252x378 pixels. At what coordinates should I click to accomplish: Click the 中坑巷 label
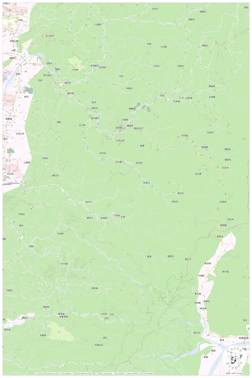tap(64, 264)
